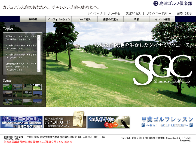Select the インフォメーション navigation tab

coord(59,19)
